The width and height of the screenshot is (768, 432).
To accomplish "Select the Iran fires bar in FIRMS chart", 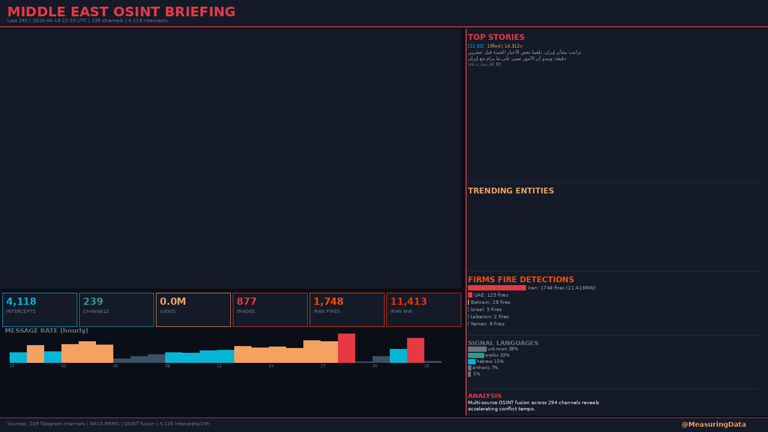I will coord(496,288).
